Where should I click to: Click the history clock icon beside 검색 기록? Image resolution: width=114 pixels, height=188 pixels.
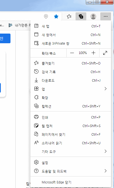tap(36, 72)
